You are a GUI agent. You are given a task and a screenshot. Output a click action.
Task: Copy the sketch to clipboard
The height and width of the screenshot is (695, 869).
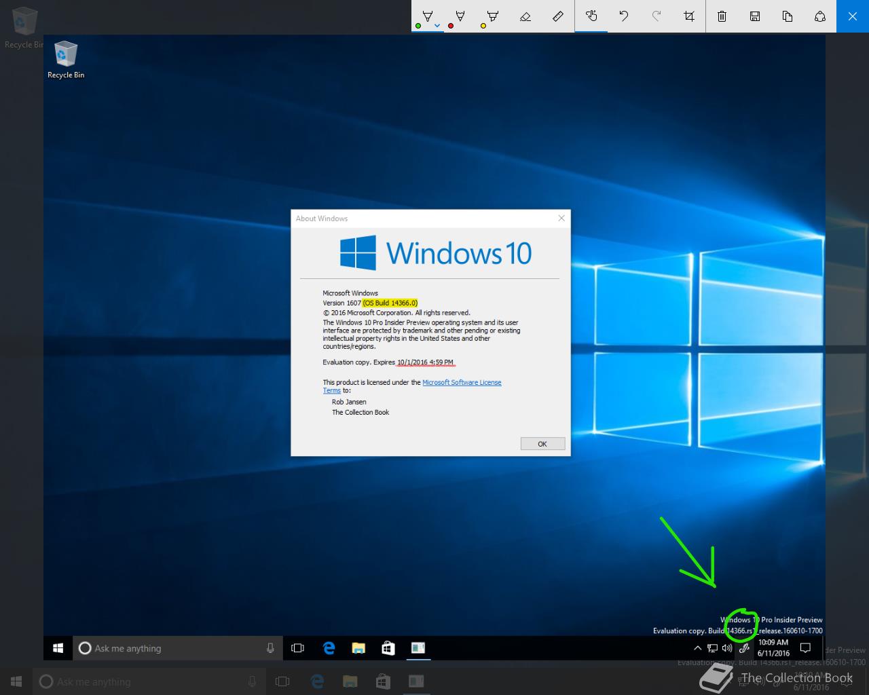pyautogui.click(x=788, y=16)
